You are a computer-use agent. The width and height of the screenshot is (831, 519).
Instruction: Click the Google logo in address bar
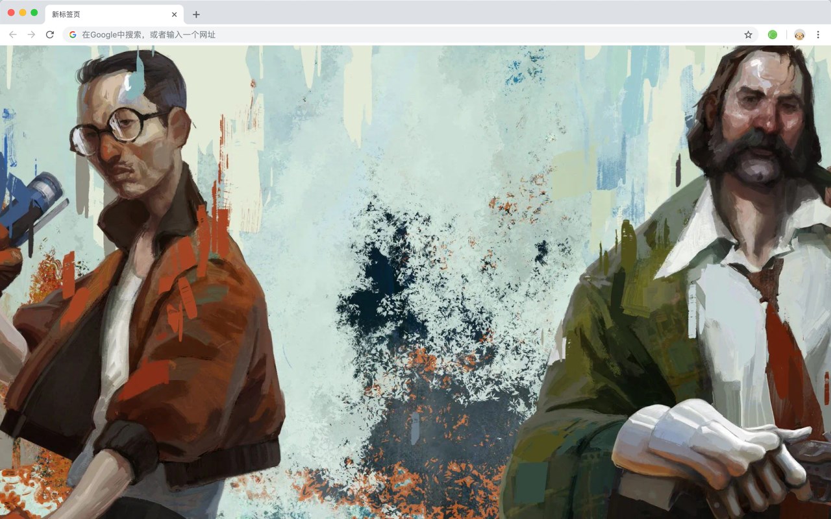tap(73, 34)
